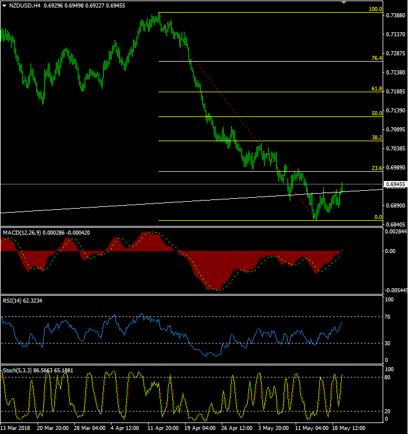The height and width of the screenshot is (434, 408).
Task: Click the 0.73880 price on the axis
Action: click(395, 16)
